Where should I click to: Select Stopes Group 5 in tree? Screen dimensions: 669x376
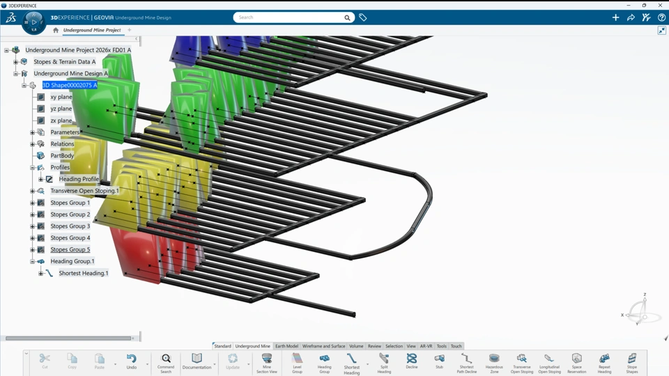click(x=70, y=250)
